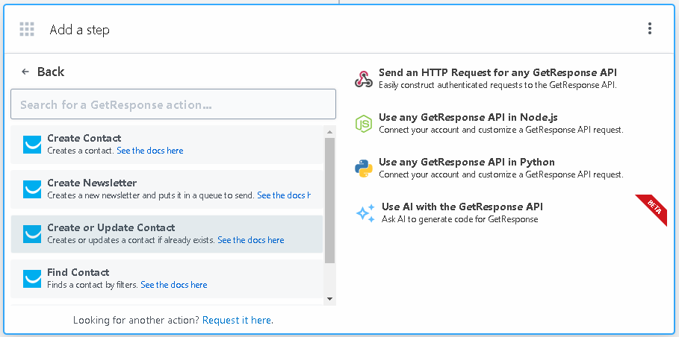Click the AI sparkles icon

click(365, 213)
